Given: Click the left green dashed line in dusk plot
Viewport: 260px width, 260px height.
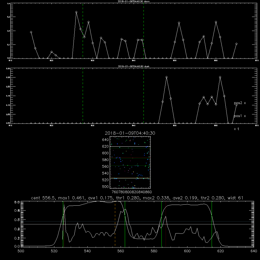Looking at the screenshot, I should pos(83,96).
